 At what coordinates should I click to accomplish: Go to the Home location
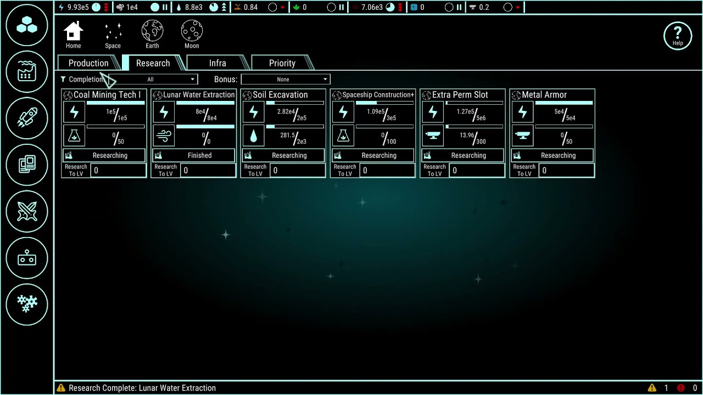(x=73, y=35)
